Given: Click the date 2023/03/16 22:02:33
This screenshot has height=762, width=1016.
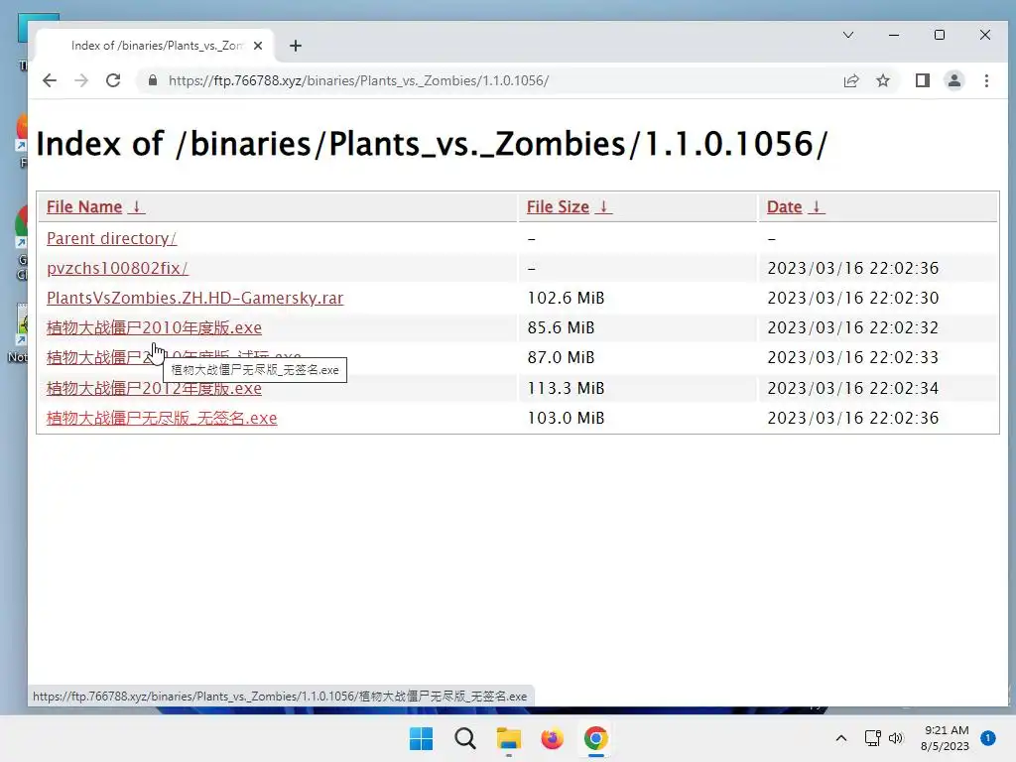Looking at the screenshot, I should click(852, 357).
